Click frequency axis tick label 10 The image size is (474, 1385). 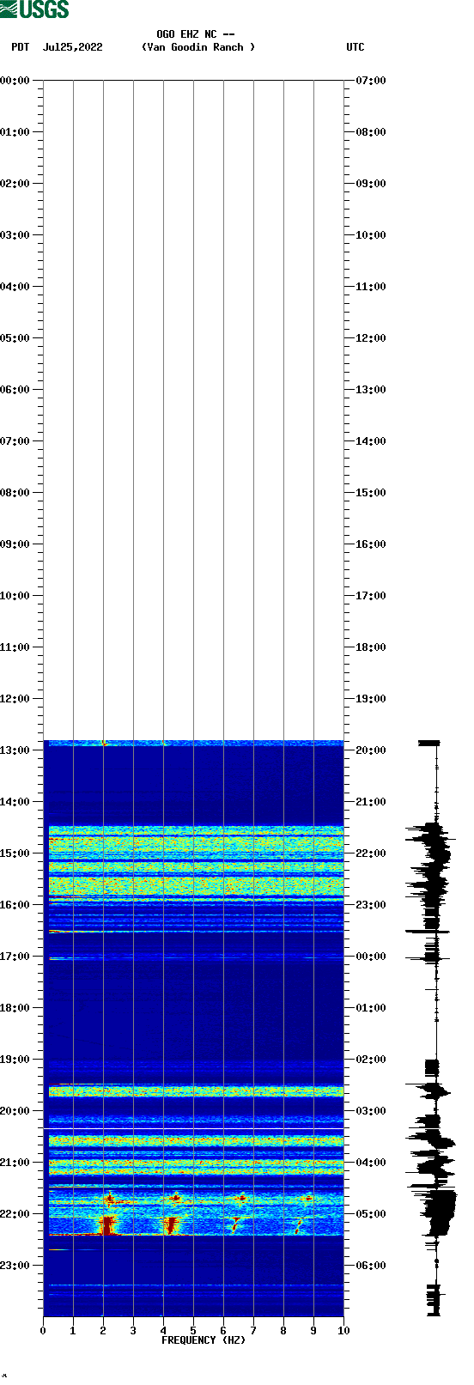343,1331
